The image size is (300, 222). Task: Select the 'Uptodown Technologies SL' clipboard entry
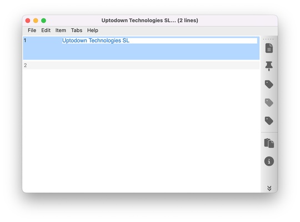click(141, 48)
